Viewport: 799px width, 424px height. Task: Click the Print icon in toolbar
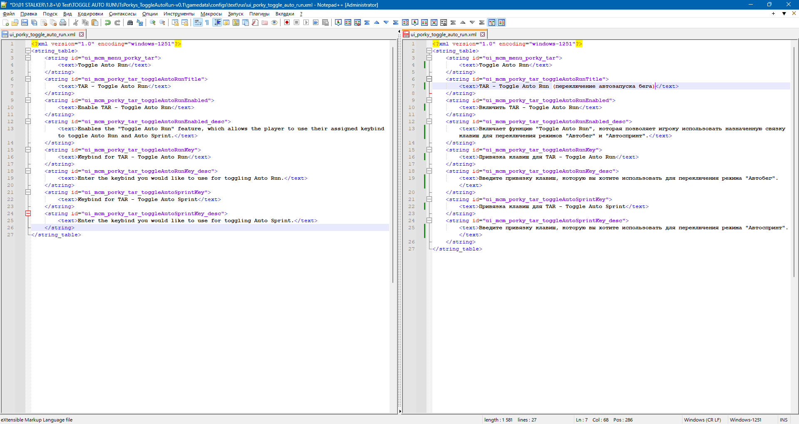point(63,22)
